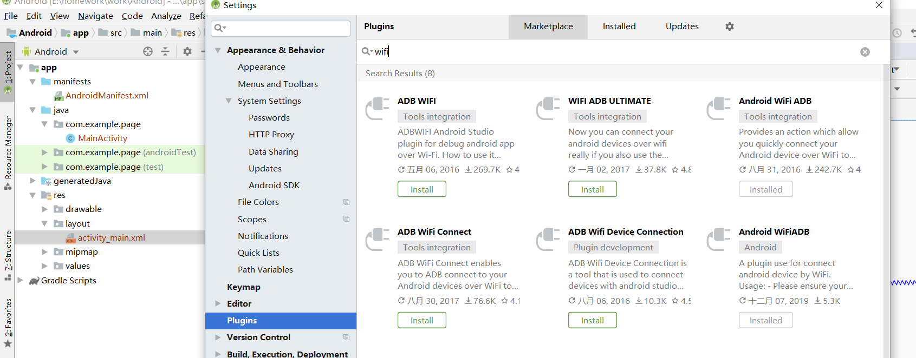
Task: Click the WIFI ADB ULTIMATE plugin icon
Action: 548,109
